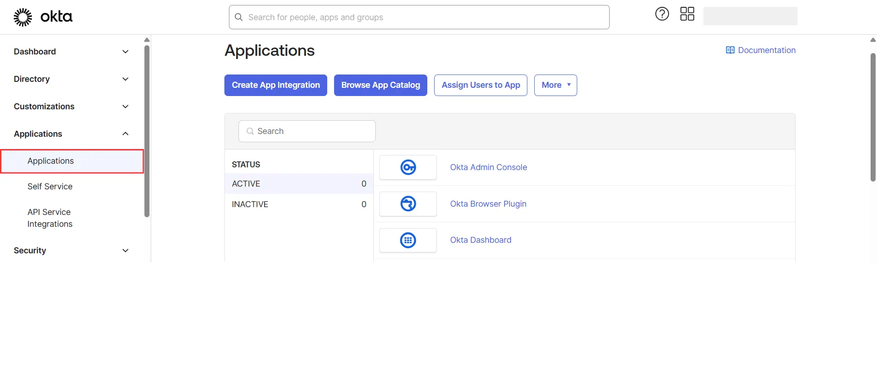Image resolution: width=877 pixels, height=385 pixels.
Task: Open Okta Browser Plugin link
Action: tap(488, 204)
